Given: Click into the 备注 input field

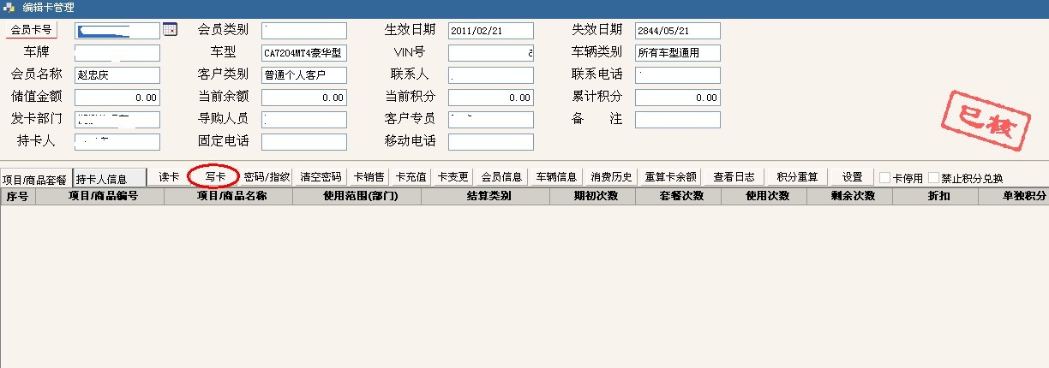Looking at the screenshot, I should [677, 120].
